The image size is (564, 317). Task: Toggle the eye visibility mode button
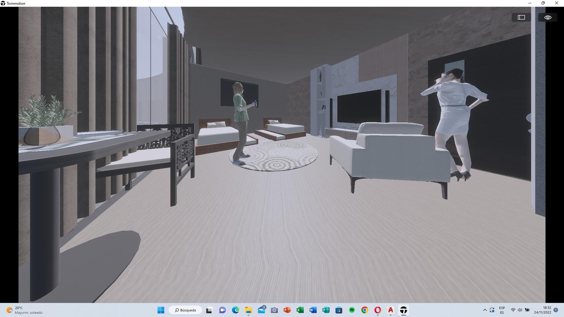pos(548,17)
